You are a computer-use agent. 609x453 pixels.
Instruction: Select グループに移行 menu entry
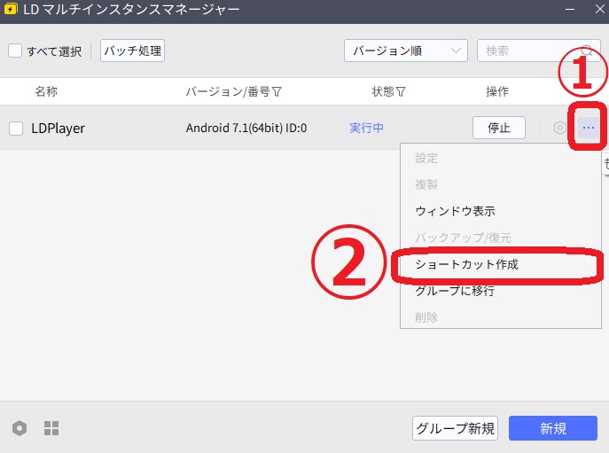455,291
